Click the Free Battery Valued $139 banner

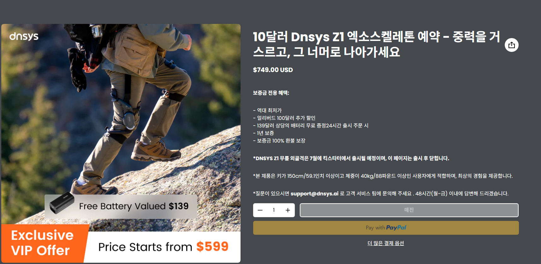coord(121,206)
